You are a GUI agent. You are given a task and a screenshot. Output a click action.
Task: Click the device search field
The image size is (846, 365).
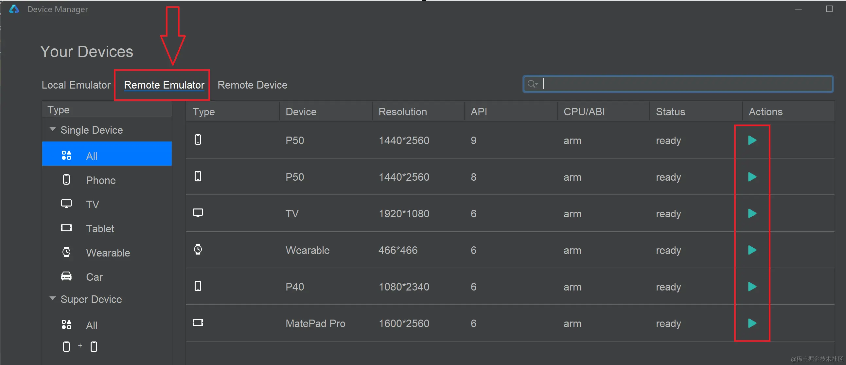(686, 84)
